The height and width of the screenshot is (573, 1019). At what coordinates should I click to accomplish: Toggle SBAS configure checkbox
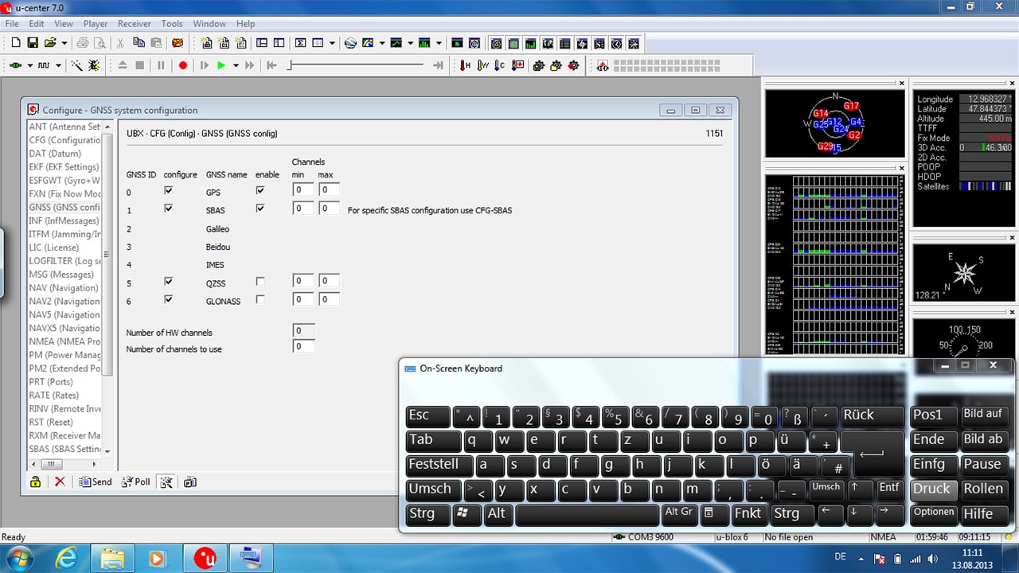click(x=168, y=209)
